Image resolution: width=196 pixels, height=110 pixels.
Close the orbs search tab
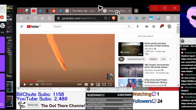coord(130,11)
